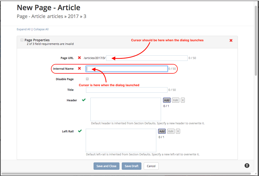Image resolution: width=259 pixels, height=176 pixels.
Task: Click Collapse All
Action: (x=41, y=29)
